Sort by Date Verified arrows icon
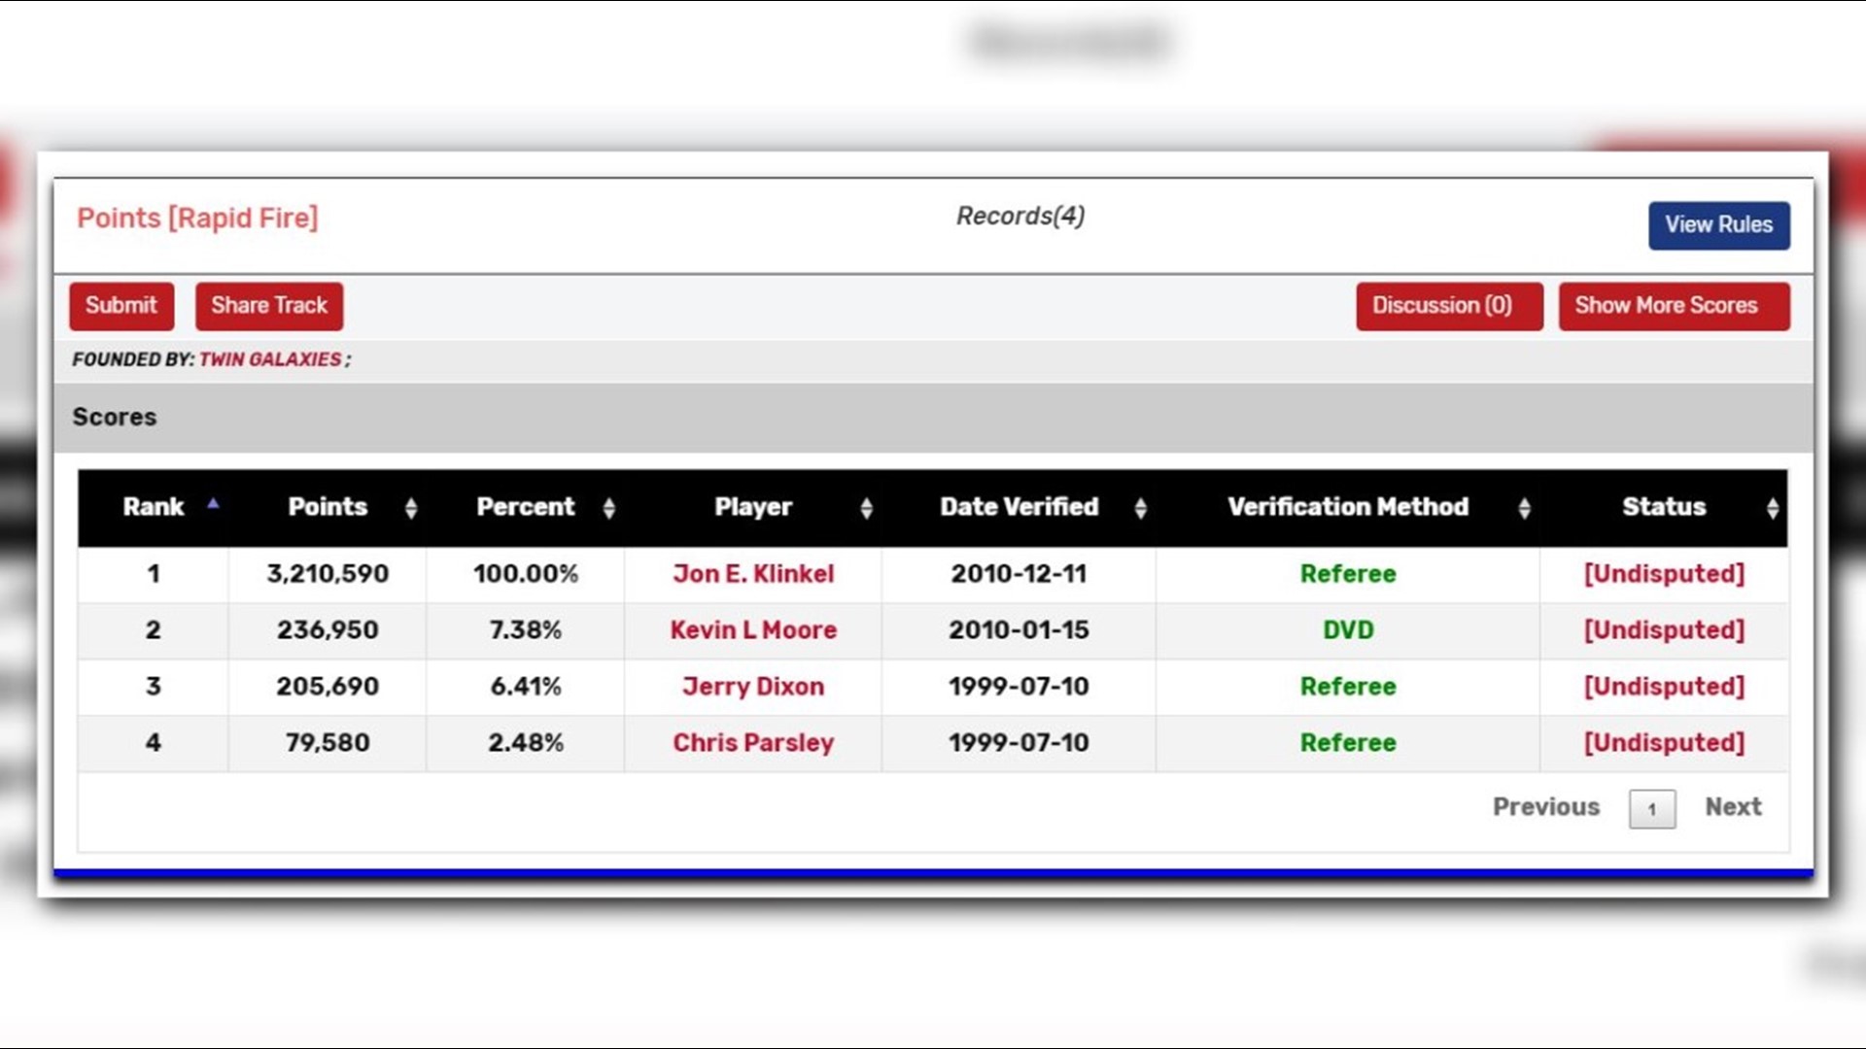This screenshot has height=1049, width=1866. pos(1140,508)
